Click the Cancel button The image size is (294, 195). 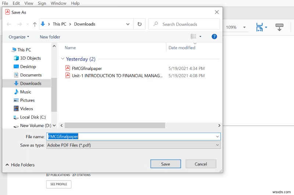[201, 164]
